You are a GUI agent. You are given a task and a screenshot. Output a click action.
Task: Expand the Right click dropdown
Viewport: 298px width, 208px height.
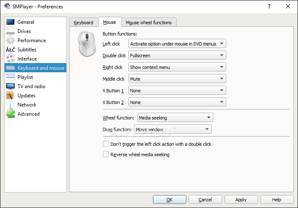[x=177, y=67]
